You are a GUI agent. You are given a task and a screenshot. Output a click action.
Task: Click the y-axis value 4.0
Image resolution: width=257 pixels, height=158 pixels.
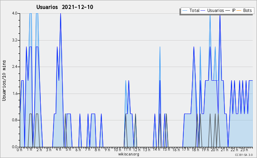click(x=15, y=13)
